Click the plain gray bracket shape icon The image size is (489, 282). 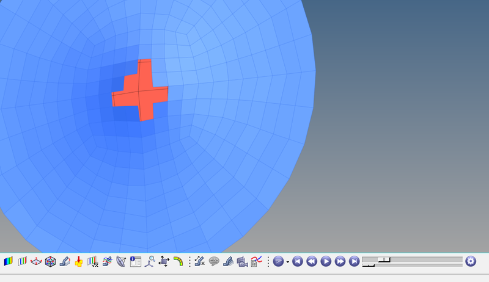tap(228, 261)
